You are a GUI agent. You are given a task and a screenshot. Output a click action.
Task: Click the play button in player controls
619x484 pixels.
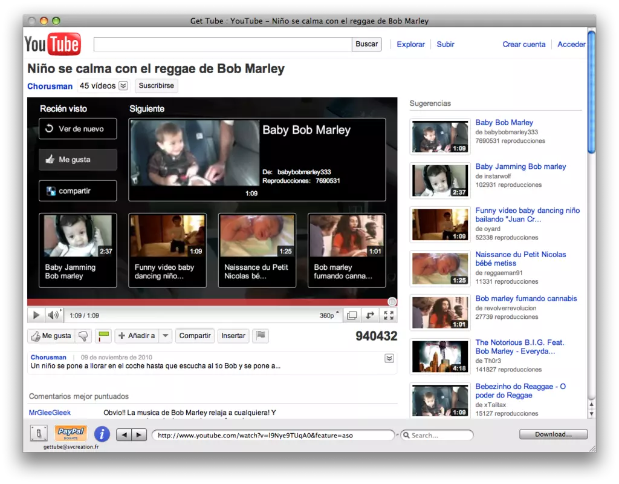36,315
